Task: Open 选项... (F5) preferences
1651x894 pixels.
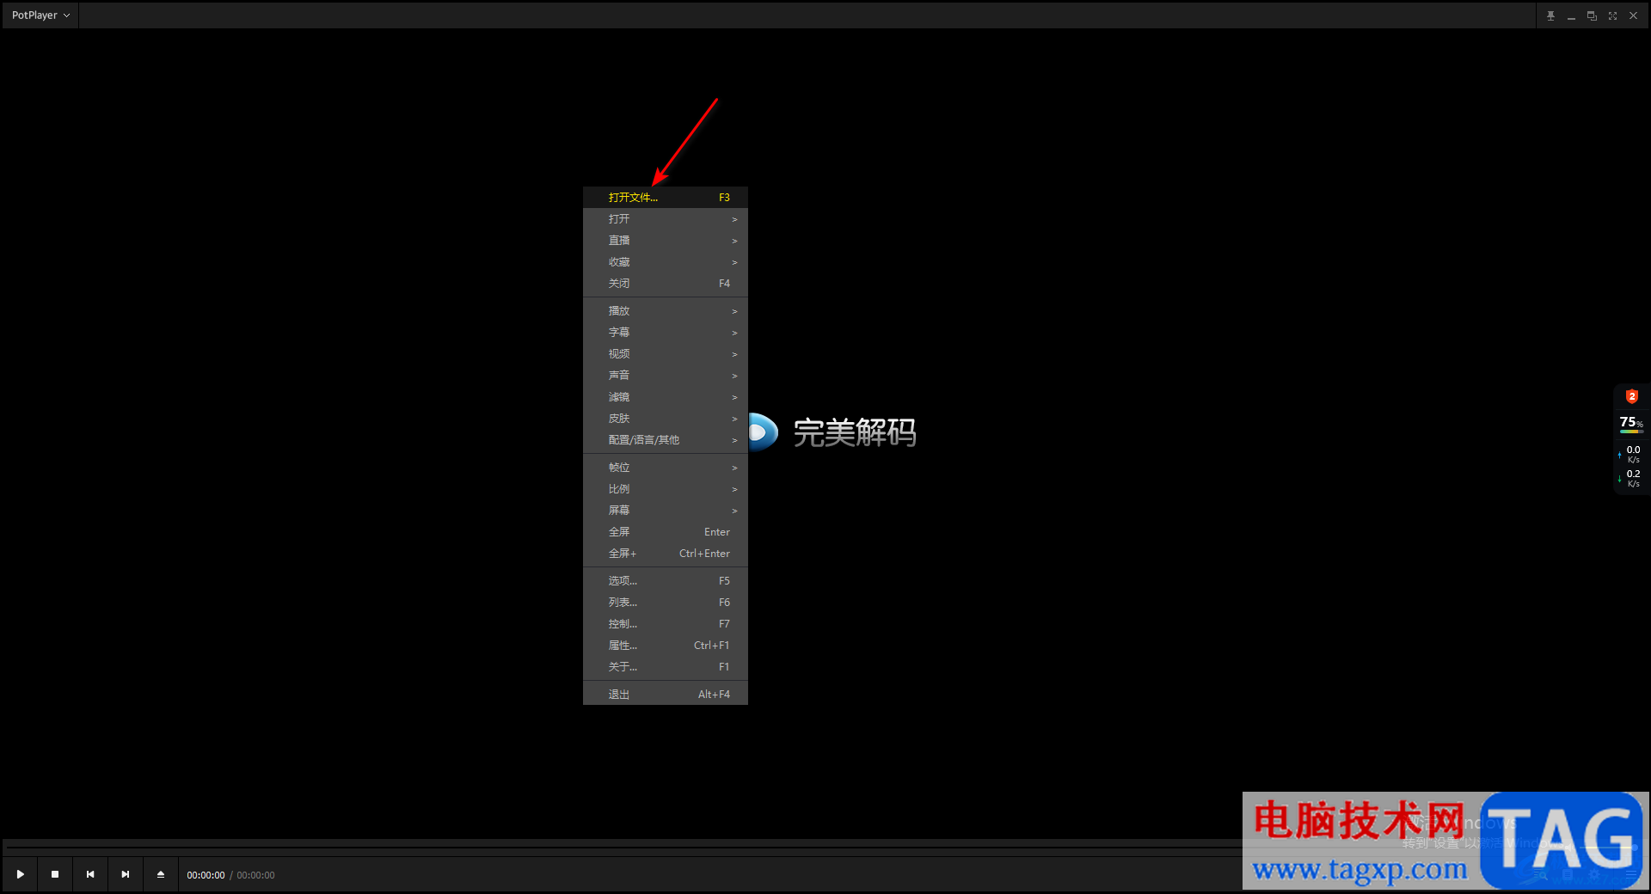Action: click(x=666, y=581)
